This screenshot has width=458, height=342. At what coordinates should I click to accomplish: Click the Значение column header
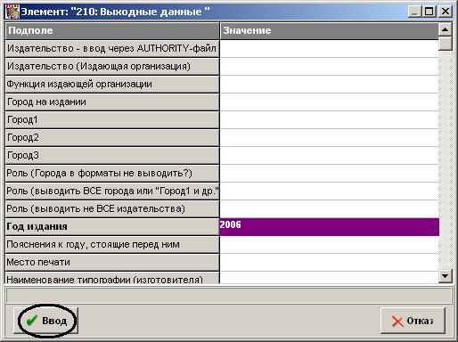[x=329, y=31]
